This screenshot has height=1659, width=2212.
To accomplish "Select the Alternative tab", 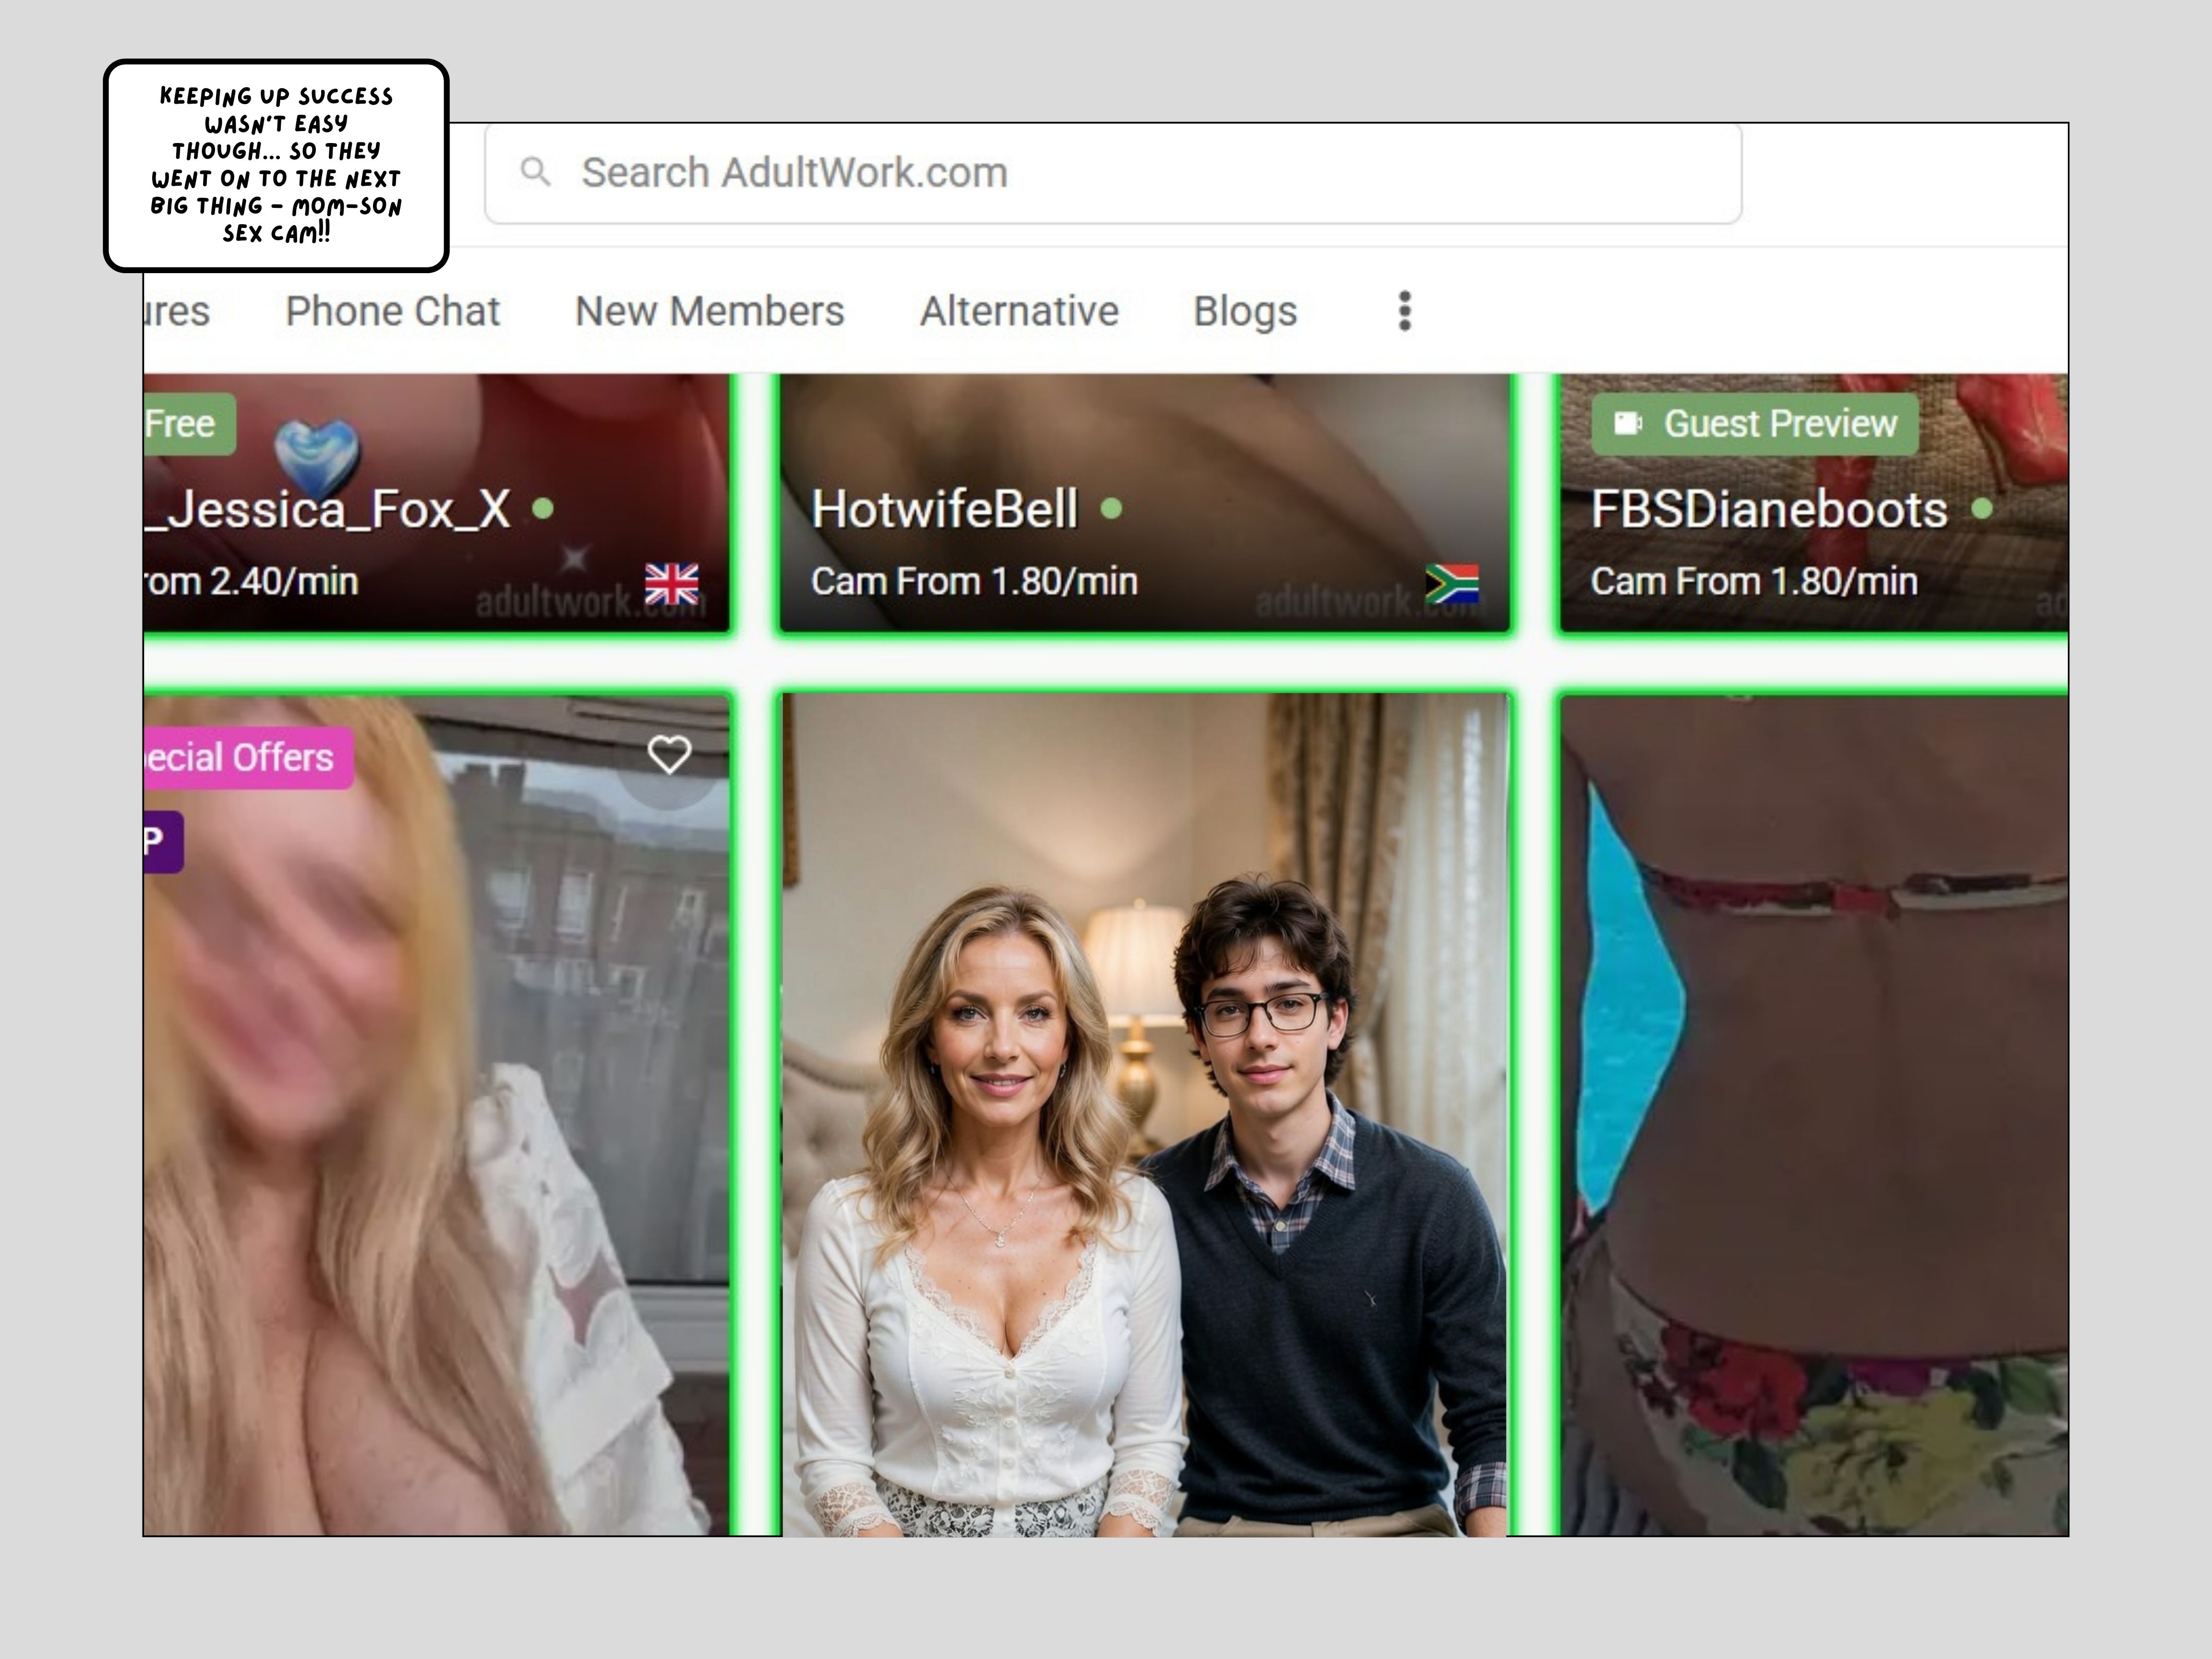I will coord(1018,311).
